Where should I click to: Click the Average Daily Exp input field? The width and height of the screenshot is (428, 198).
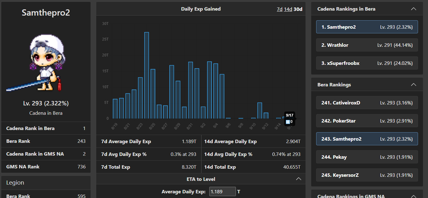click(x=222, y=191)
